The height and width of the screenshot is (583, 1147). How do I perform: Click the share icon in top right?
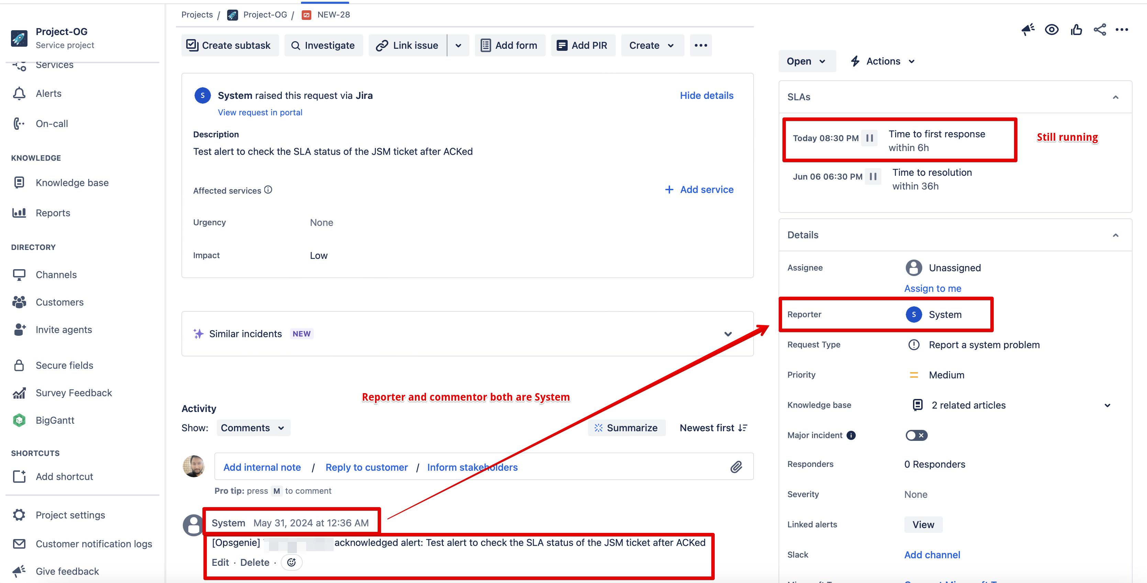click(x=1099, y=30)
